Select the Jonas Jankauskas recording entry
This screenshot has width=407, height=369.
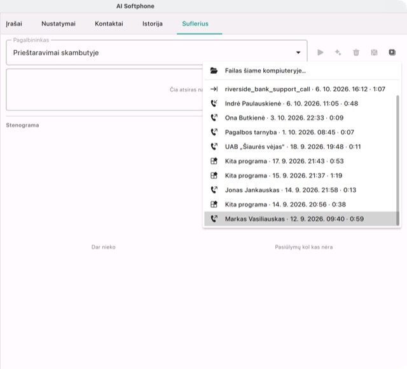[300, 190]
